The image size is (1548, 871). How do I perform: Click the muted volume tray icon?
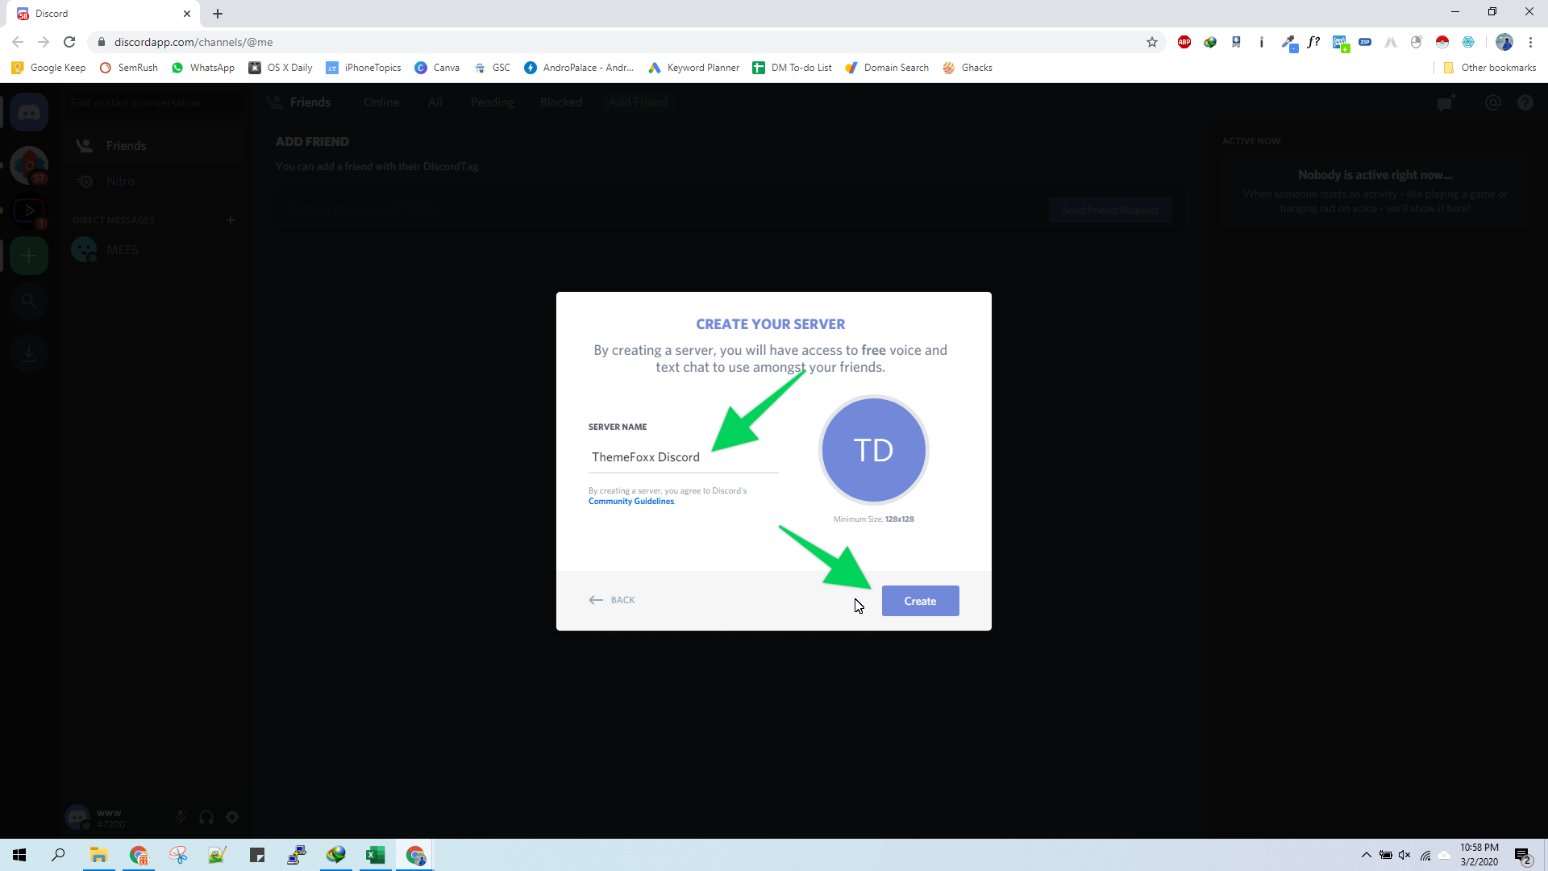(x=1405, y=855)
